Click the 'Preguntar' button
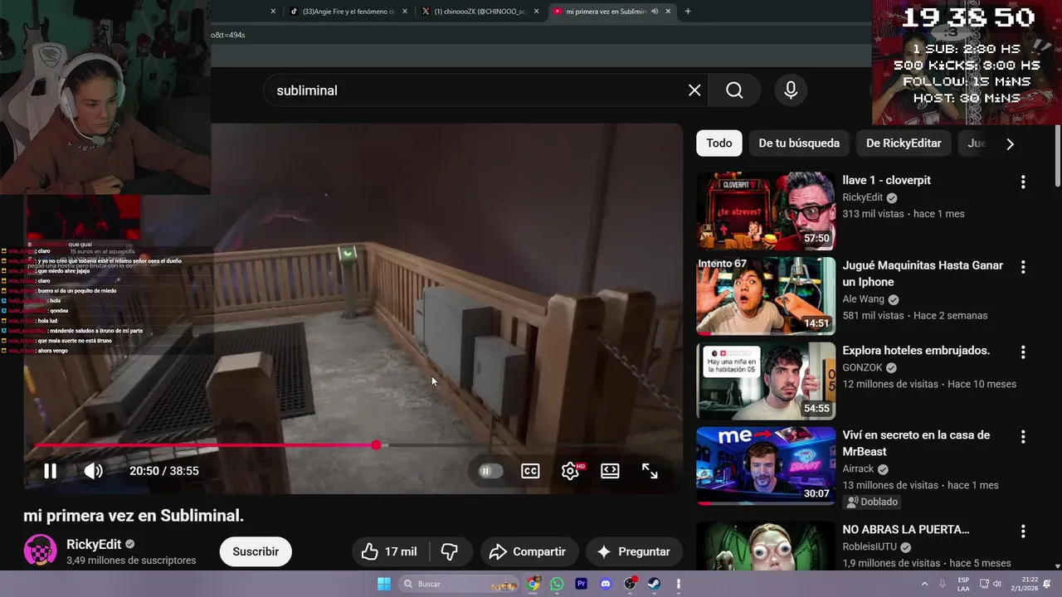Viewport: 1062px width, 597px height. tap(634, 551)
